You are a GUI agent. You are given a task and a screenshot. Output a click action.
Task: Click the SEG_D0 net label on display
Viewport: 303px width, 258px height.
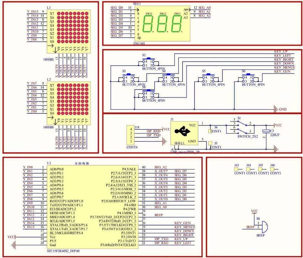coord(117,8)
